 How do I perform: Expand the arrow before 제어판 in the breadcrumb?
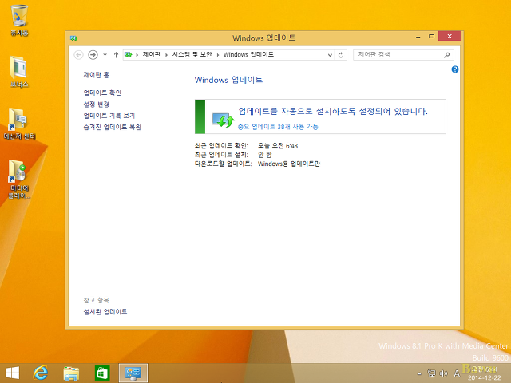(137, 55)
